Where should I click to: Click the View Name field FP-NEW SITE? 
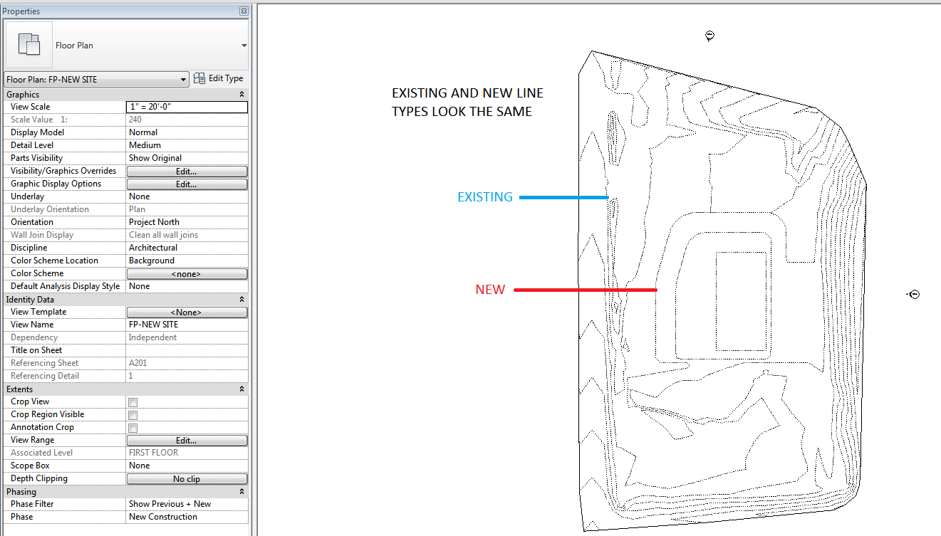tap(187, 325)
